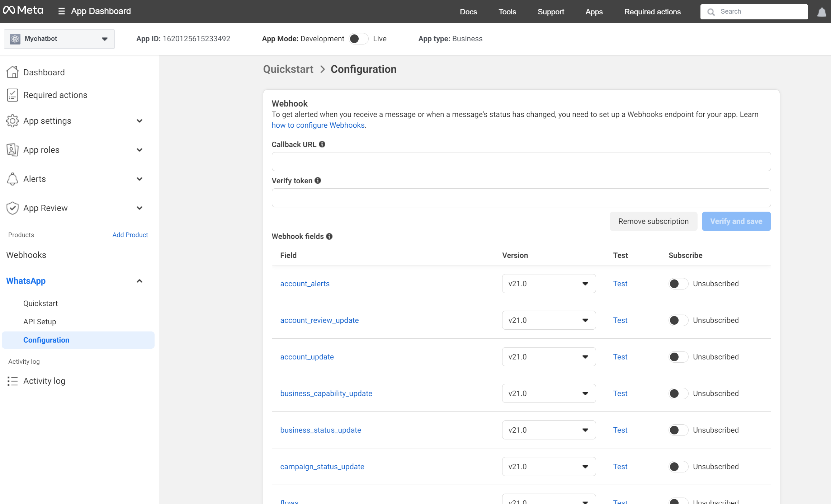Open the how to configure Webhooks link

(x=318, y=125)
